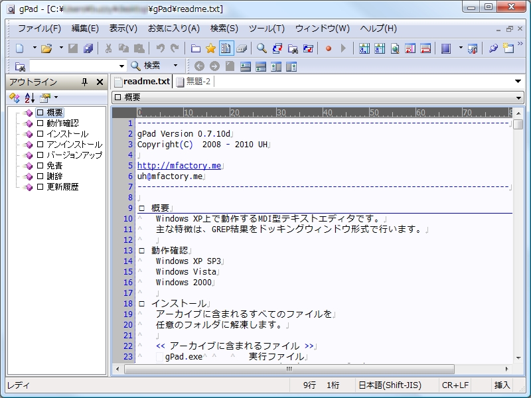Open the GREP search icon
531x398 pixels.
pyautogui.click(x=293, y=48)
